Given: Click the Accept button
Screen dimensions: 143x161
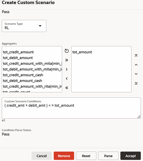Looking at the screenshot, I should pyautogui.click(x=131, y=156).
